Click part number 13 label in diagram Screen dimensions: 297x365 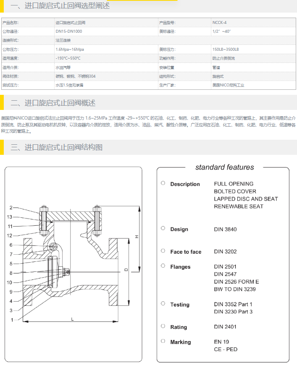coord(10,217)
